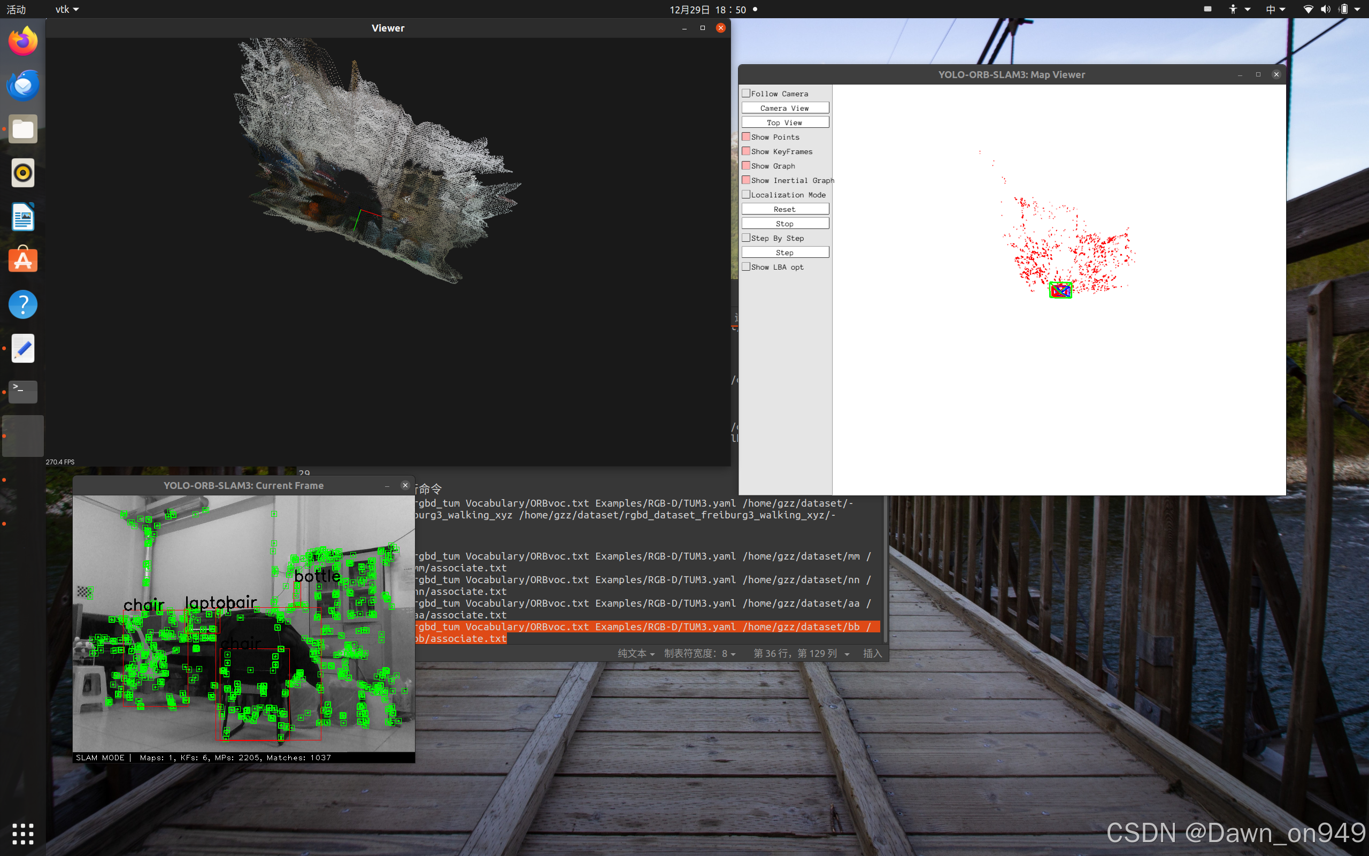This screenshot has height=856, width=1369.
Task: Expand the 纯文本 syntax dropdown
Action: [x=636, y=653]
